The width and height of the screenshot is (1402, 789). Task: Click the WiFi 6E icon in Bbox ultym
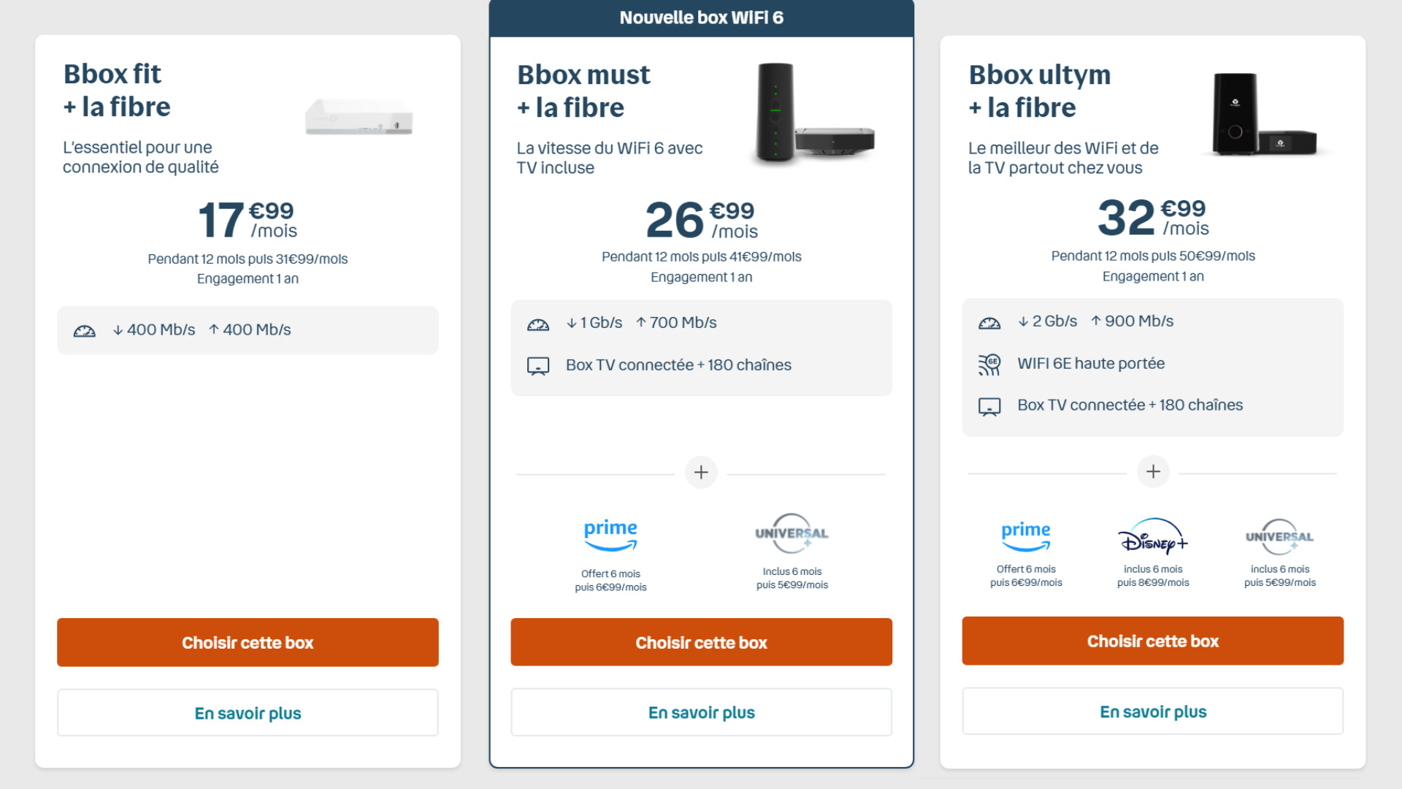click(x=989, y=364)
